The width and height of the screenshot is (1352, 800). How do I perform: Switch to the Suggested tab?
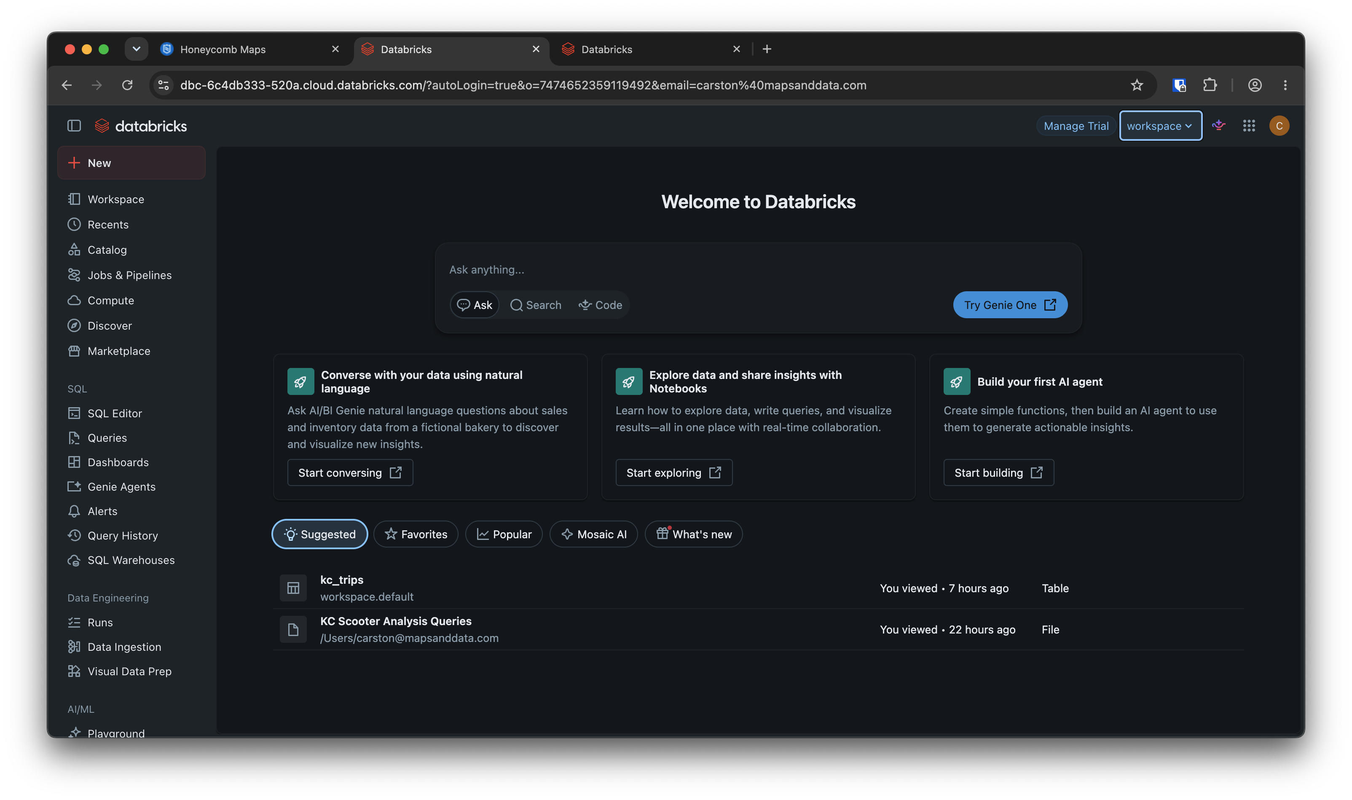pyautogui.click(x=320, y=534)
